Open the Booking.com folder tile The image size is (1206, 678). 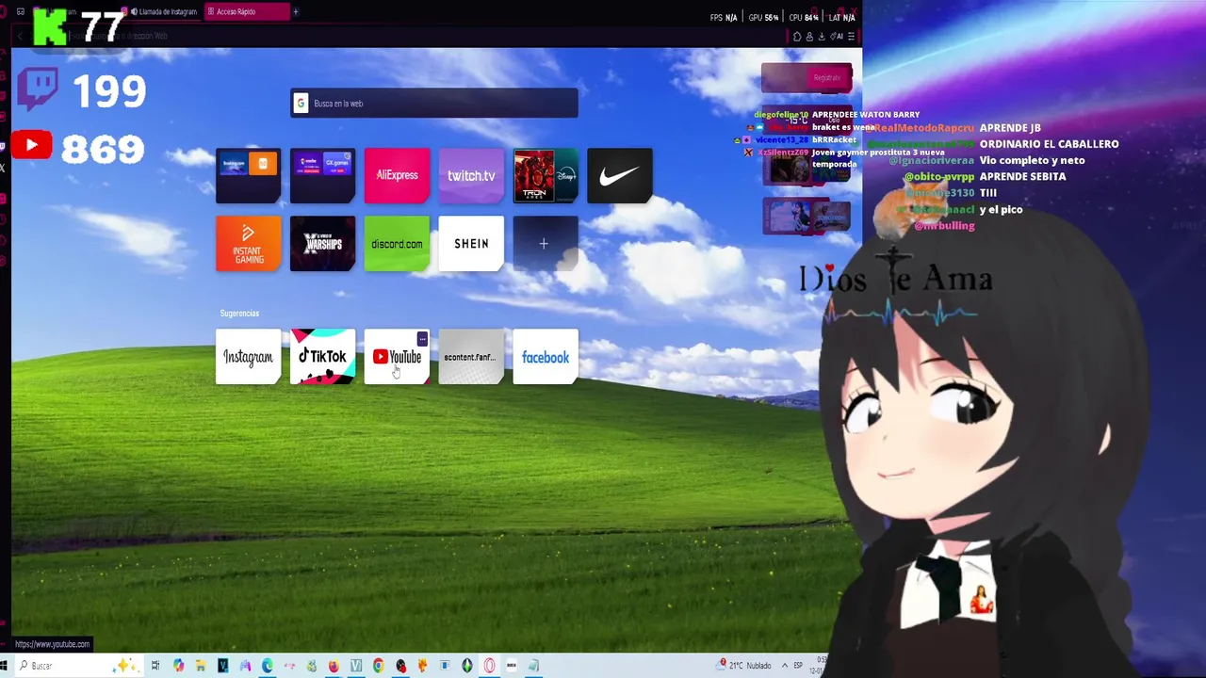pyautogui.click(x=248, y=175)
